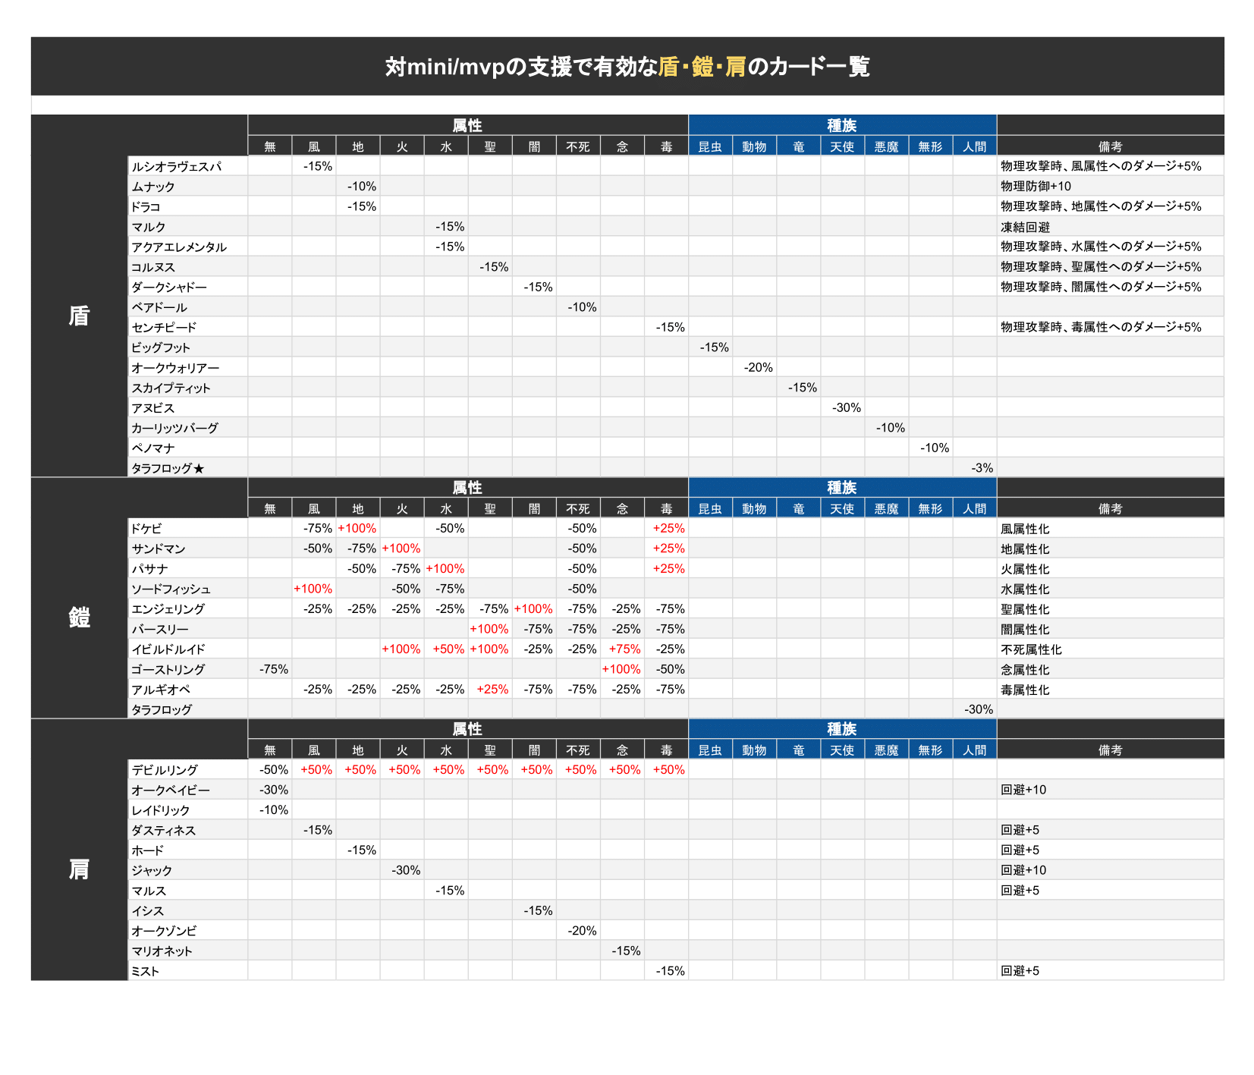Select the large 鎧 section label cell
The height and width of the screenshot is (1075, 1254).
click(x=79, y=618)
